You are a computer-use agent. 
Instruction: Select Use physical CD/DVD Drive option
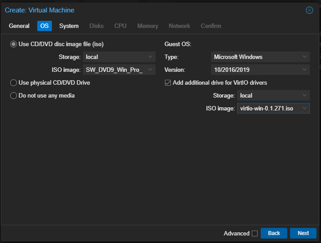[x=13, y=83]
